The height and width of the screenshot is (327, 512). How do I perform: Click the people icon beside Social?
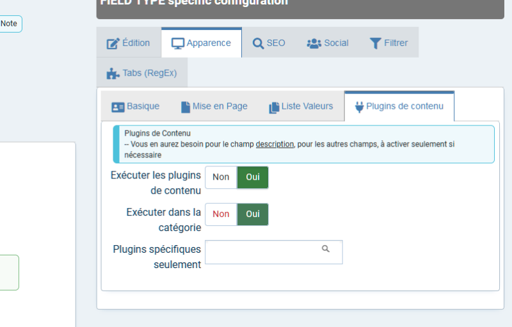click(x=314, y=44)
